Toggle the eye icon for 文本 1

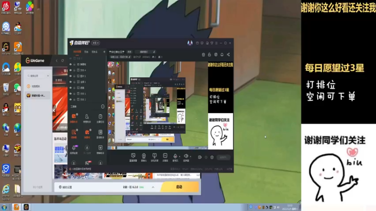tap(70, 93)
